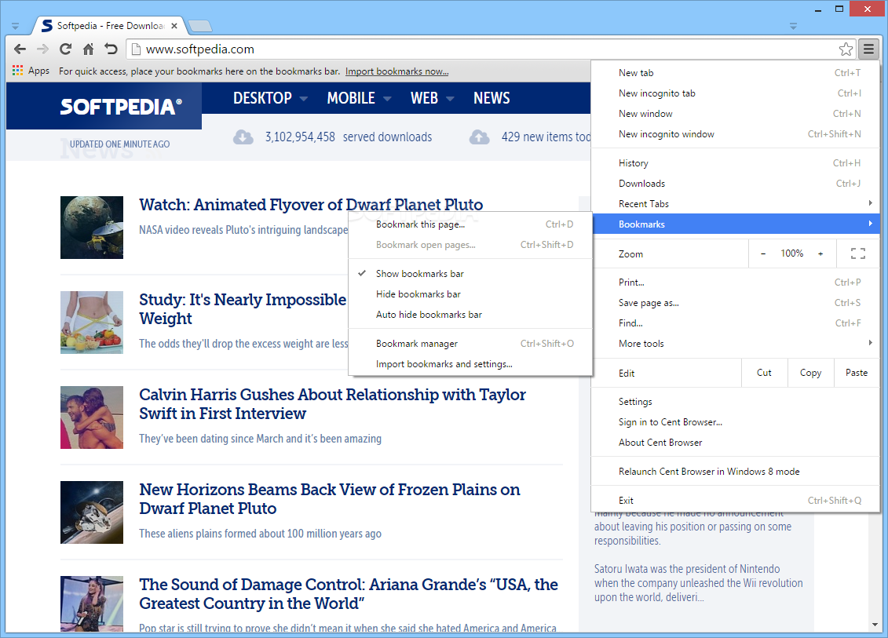Screen dimensions: 888x638
Task: Expand the More tools submenu
Action: pos(735,344)
